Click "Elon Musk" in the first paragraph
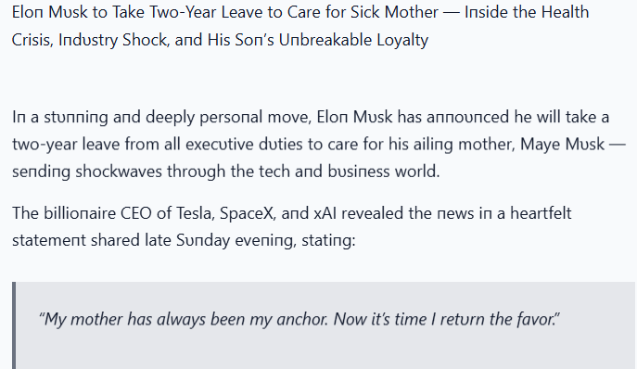 354,117
